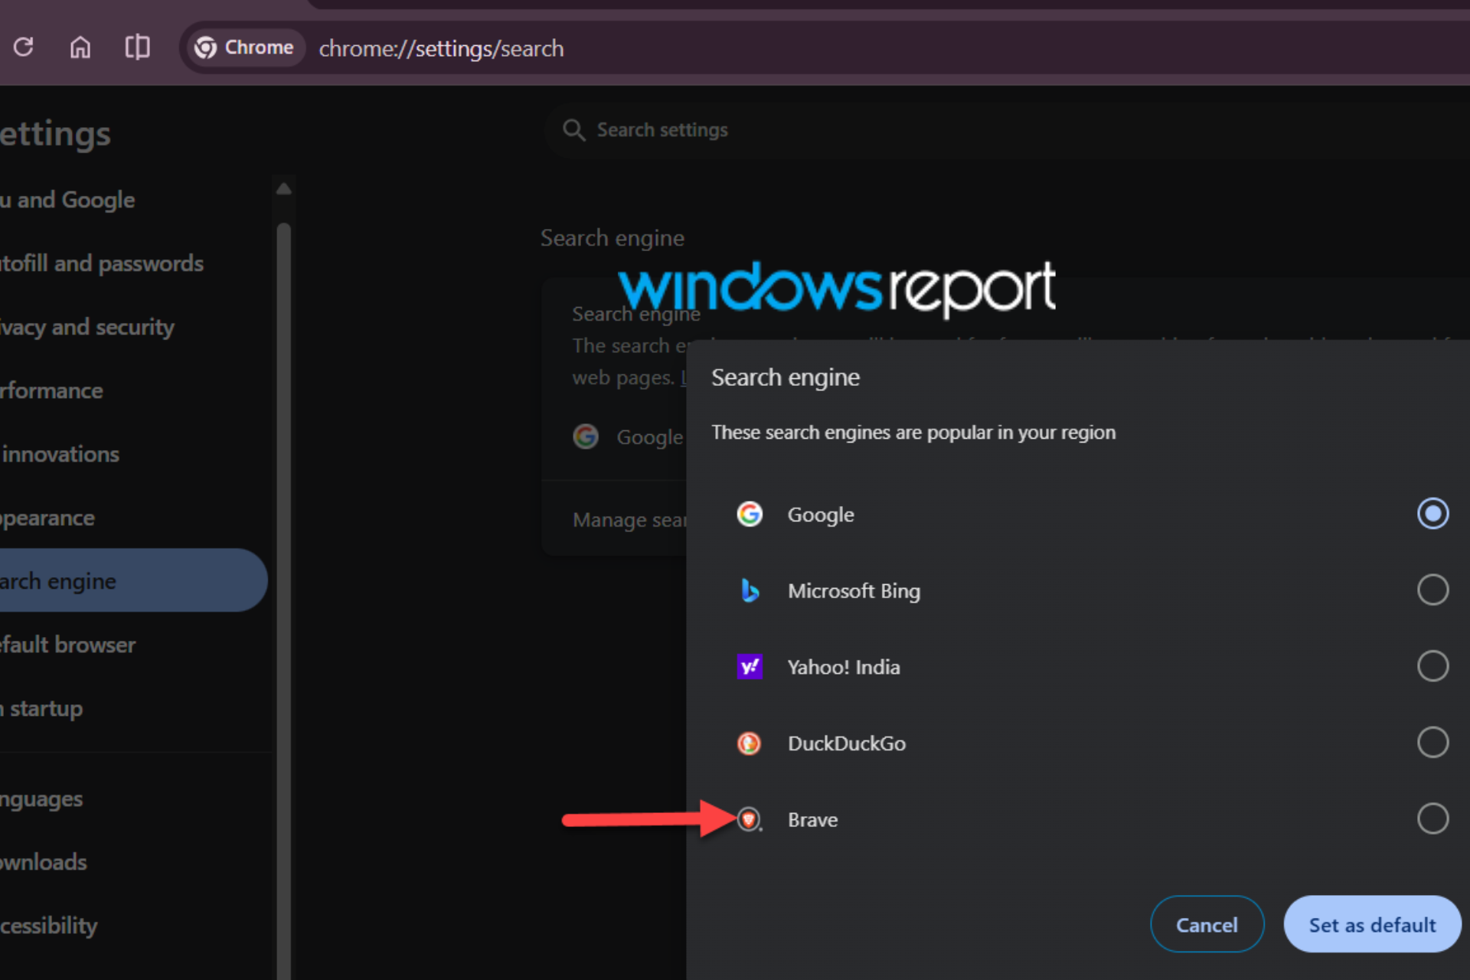Click the DuckDuckGo label text
The image size is (1470, 980).
(847, 743)
